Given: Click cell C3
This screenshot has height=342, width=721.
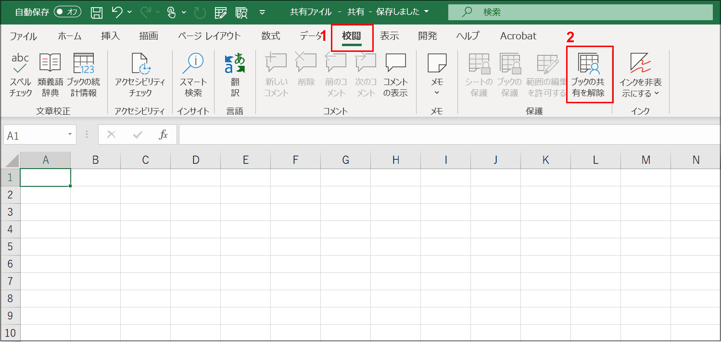Looking at the screenshot, I should point(146,212).
